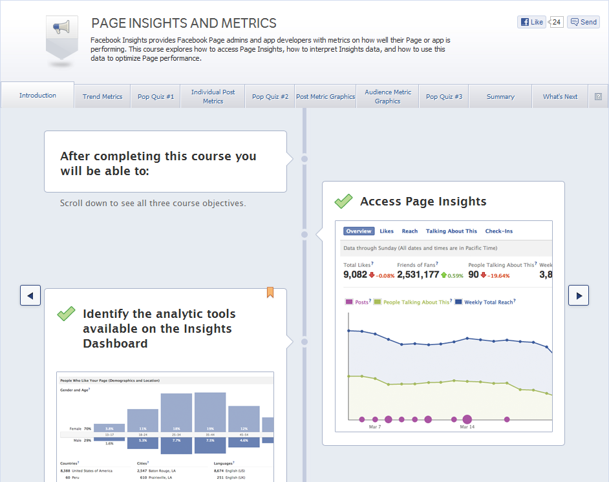Click the large purple post dot above Mar 14

click(467, 419)
